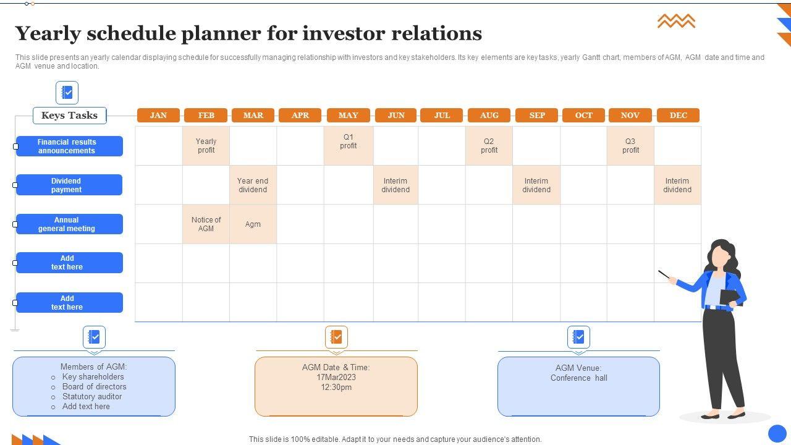This screenshot has width=791, height=445.
Task: Click the Notice of AGM cell
Action: tap(206, 224)
